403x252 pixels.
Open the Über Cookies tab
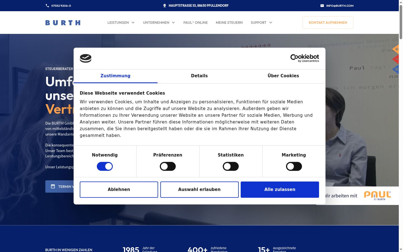(x=283, y=76)
